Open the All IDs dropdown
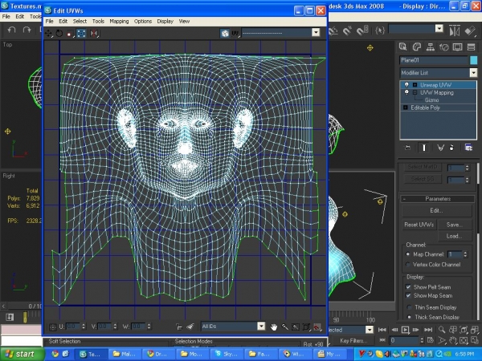 pos(261,326)
